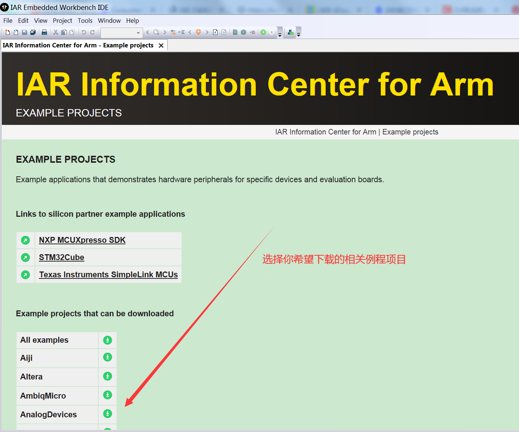This screenshot has height=432, width=519.
Task: Open the STM32Cube link
Action: tap(61, 257)
